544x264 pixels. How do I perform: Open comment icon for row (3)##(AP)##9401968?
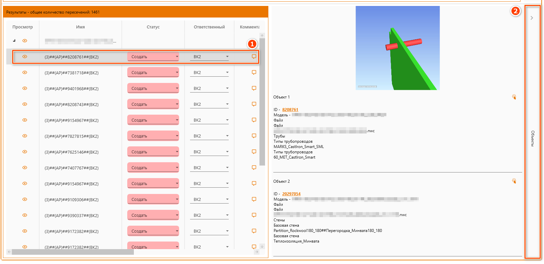pyautogui.click(x=254, y=88)
